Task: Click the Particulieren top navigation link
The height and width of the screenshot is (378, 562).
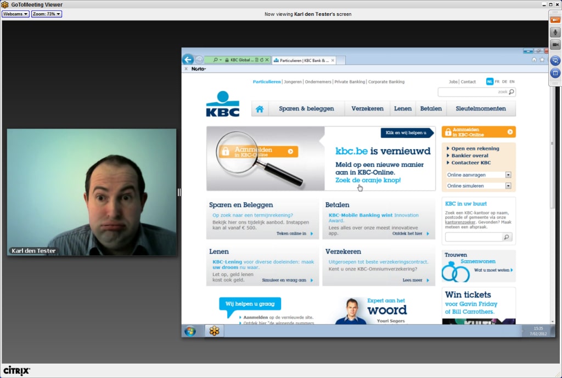Action: point(267,82)
